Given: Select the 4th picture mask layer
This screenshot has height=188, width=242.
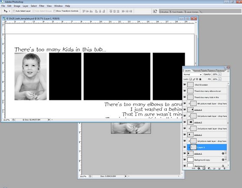Looking at the screenshot, I should pyautogui.click(x=207, y=103).
